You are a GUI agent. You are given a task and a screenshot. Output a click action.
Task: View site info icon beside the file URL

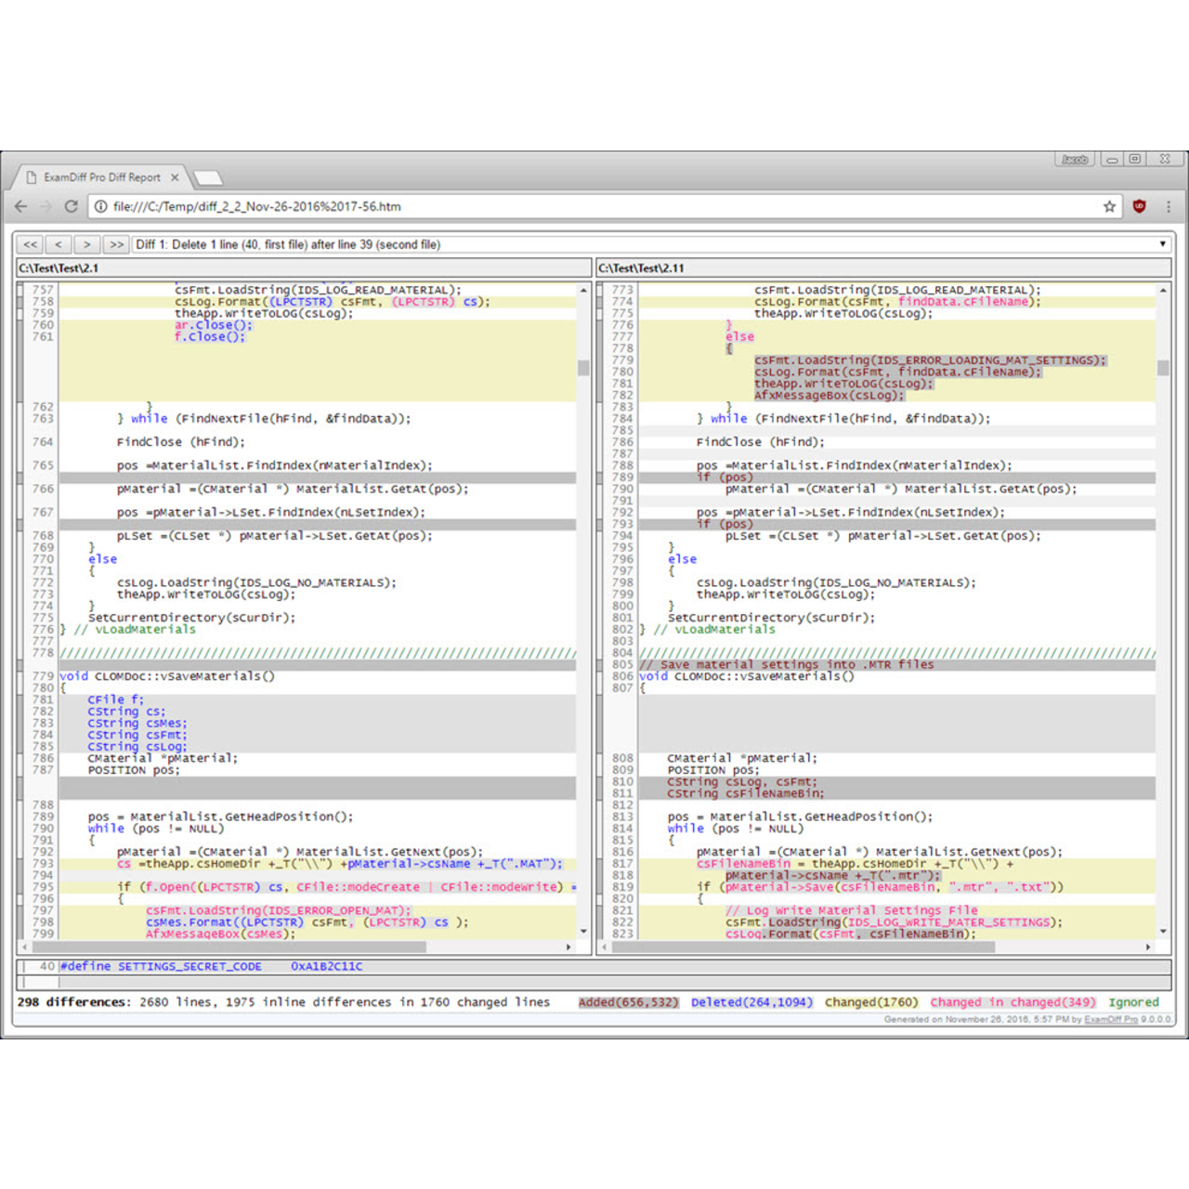(100, 206)
